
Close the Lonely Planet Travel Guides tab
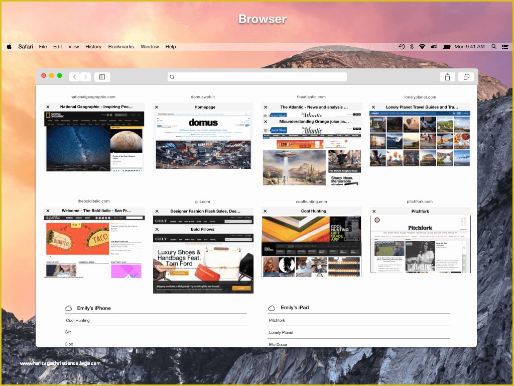pos(373,107)
